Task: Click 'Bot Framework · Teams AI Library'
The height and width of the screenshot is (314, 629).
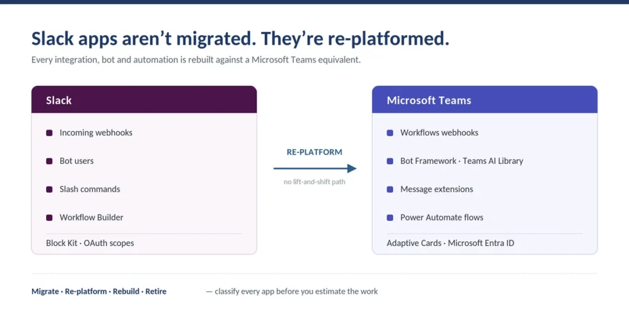Action: tap(462, 161)
